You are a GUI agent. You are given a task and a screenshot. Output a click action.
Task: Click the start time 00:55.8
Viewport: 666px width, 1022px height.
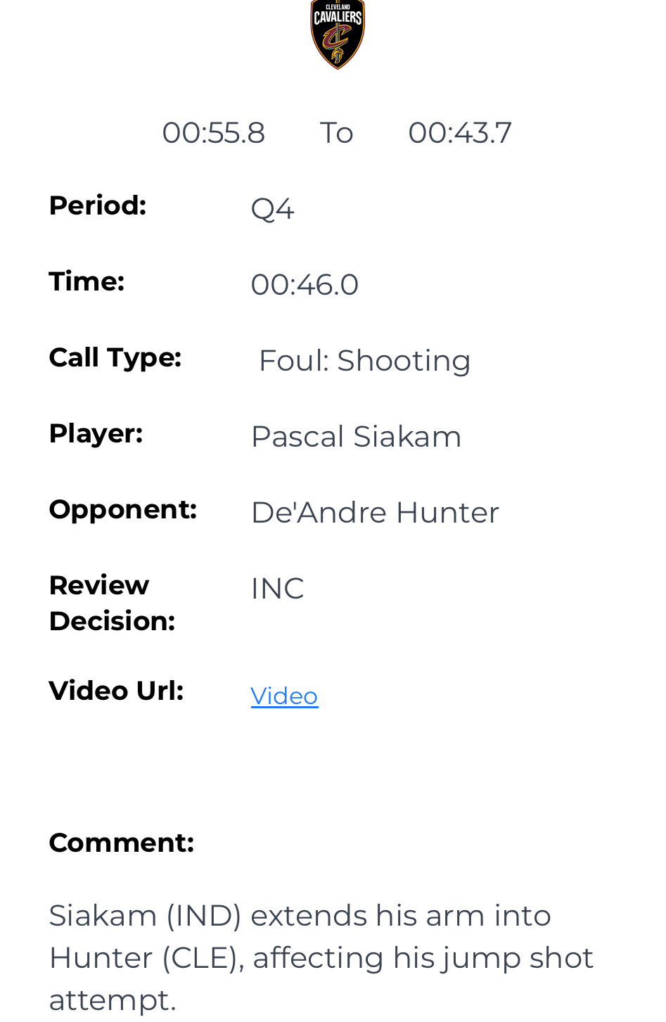(213, 133)
